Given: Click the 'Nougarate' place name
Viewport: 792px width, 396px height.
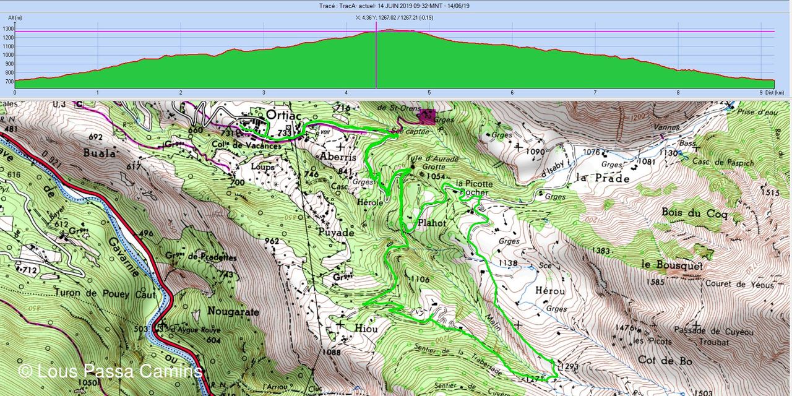Looking at the screenshot, I should click(233, 312).
